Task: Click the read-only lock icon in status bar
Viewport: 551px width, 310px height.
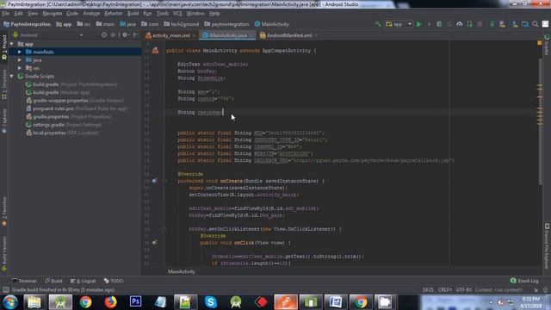Action: coord(536,290)
